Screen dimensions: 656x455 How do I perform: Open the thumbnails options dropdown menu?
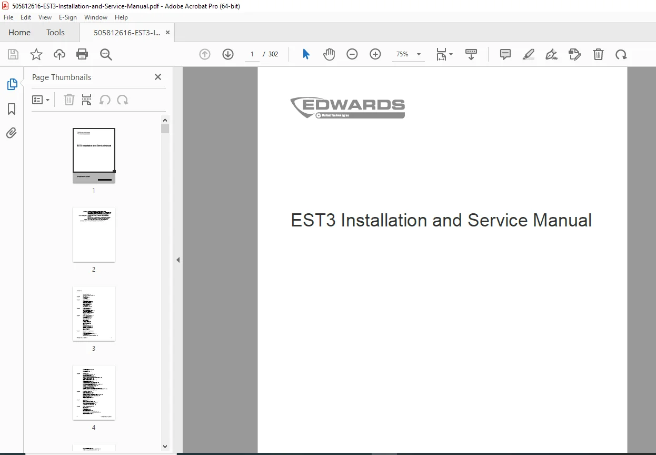pos(41,100)
